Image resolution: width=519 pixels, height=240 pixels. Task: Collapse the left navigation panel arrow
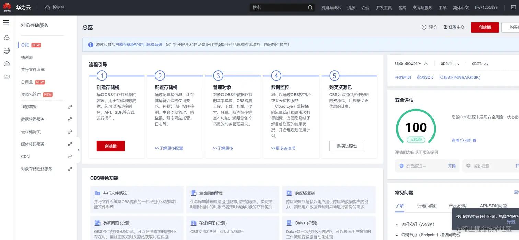click(78, 150)
